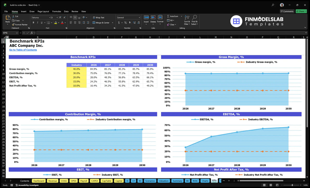Apply italic formatting
Screen dimensions: 310x188
(x=37, y=23)
